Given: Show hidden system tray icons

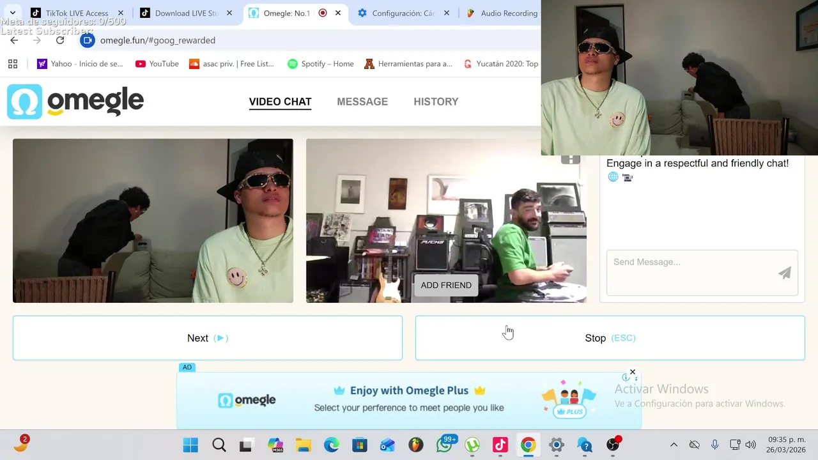Looking at the screenshot, I should (x=674, y=445).
